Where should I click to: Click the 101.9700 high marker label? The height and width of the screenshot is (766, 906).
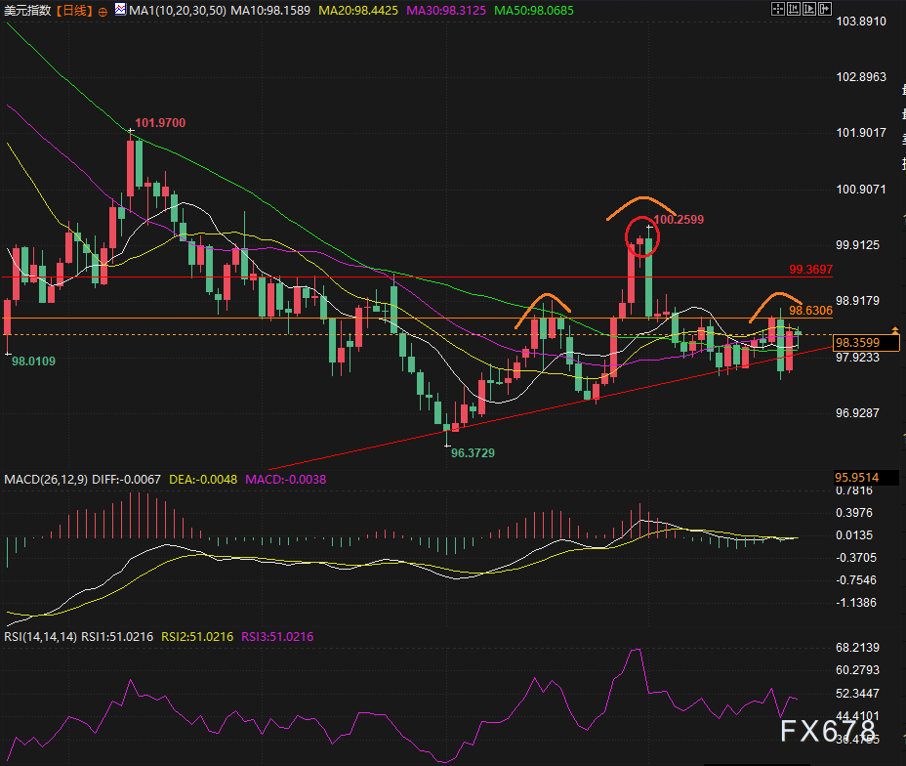coord(160,123)
